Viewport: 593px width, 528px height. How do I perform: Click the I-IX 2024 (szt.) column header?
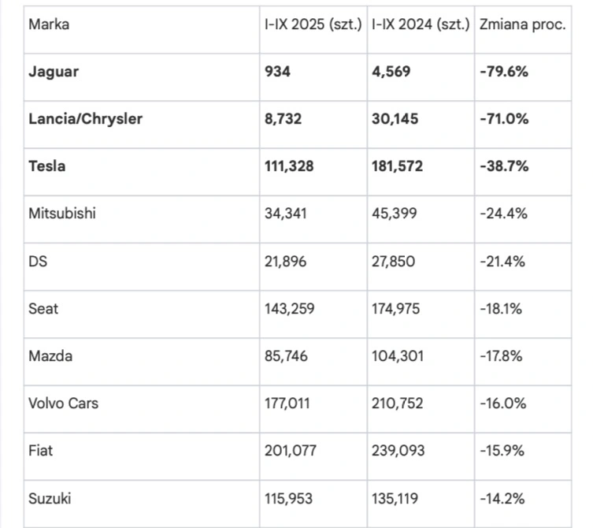tap(420, 24)
